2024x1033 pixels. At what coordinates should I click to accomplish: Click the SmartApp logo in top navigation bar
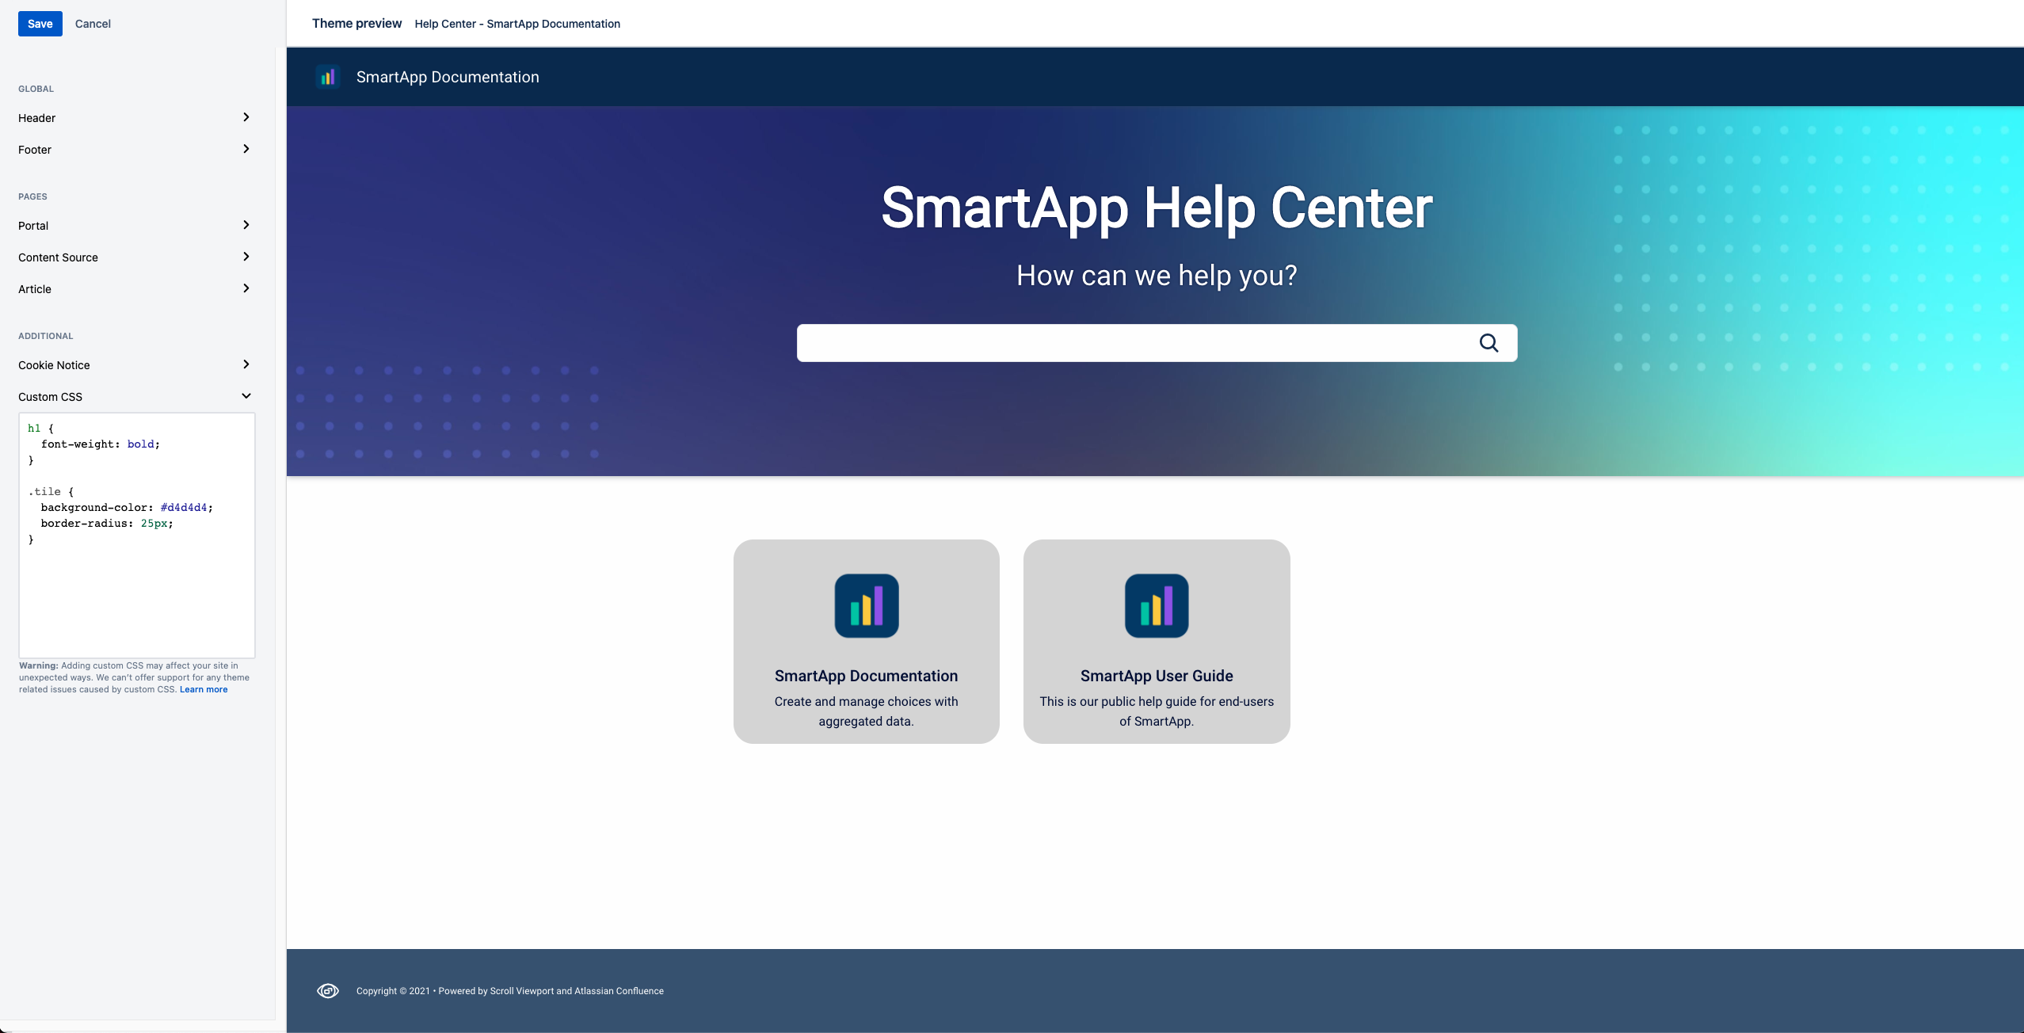[x=326, y=76]
